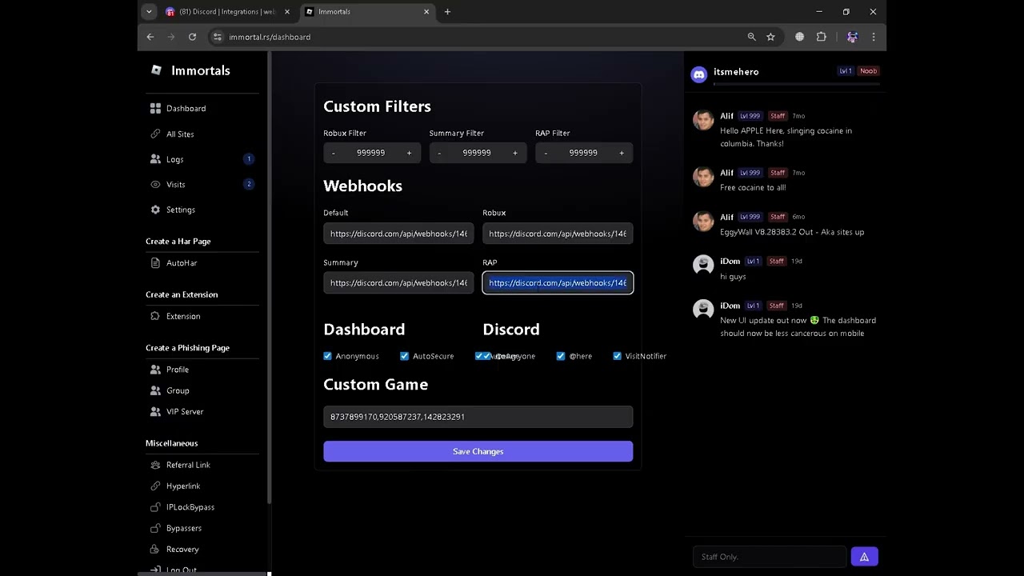Screen dimensions: 1024x576
Task: Click Alif's avatar beside the 'Free cocaine' message
Action: [703, 177]
